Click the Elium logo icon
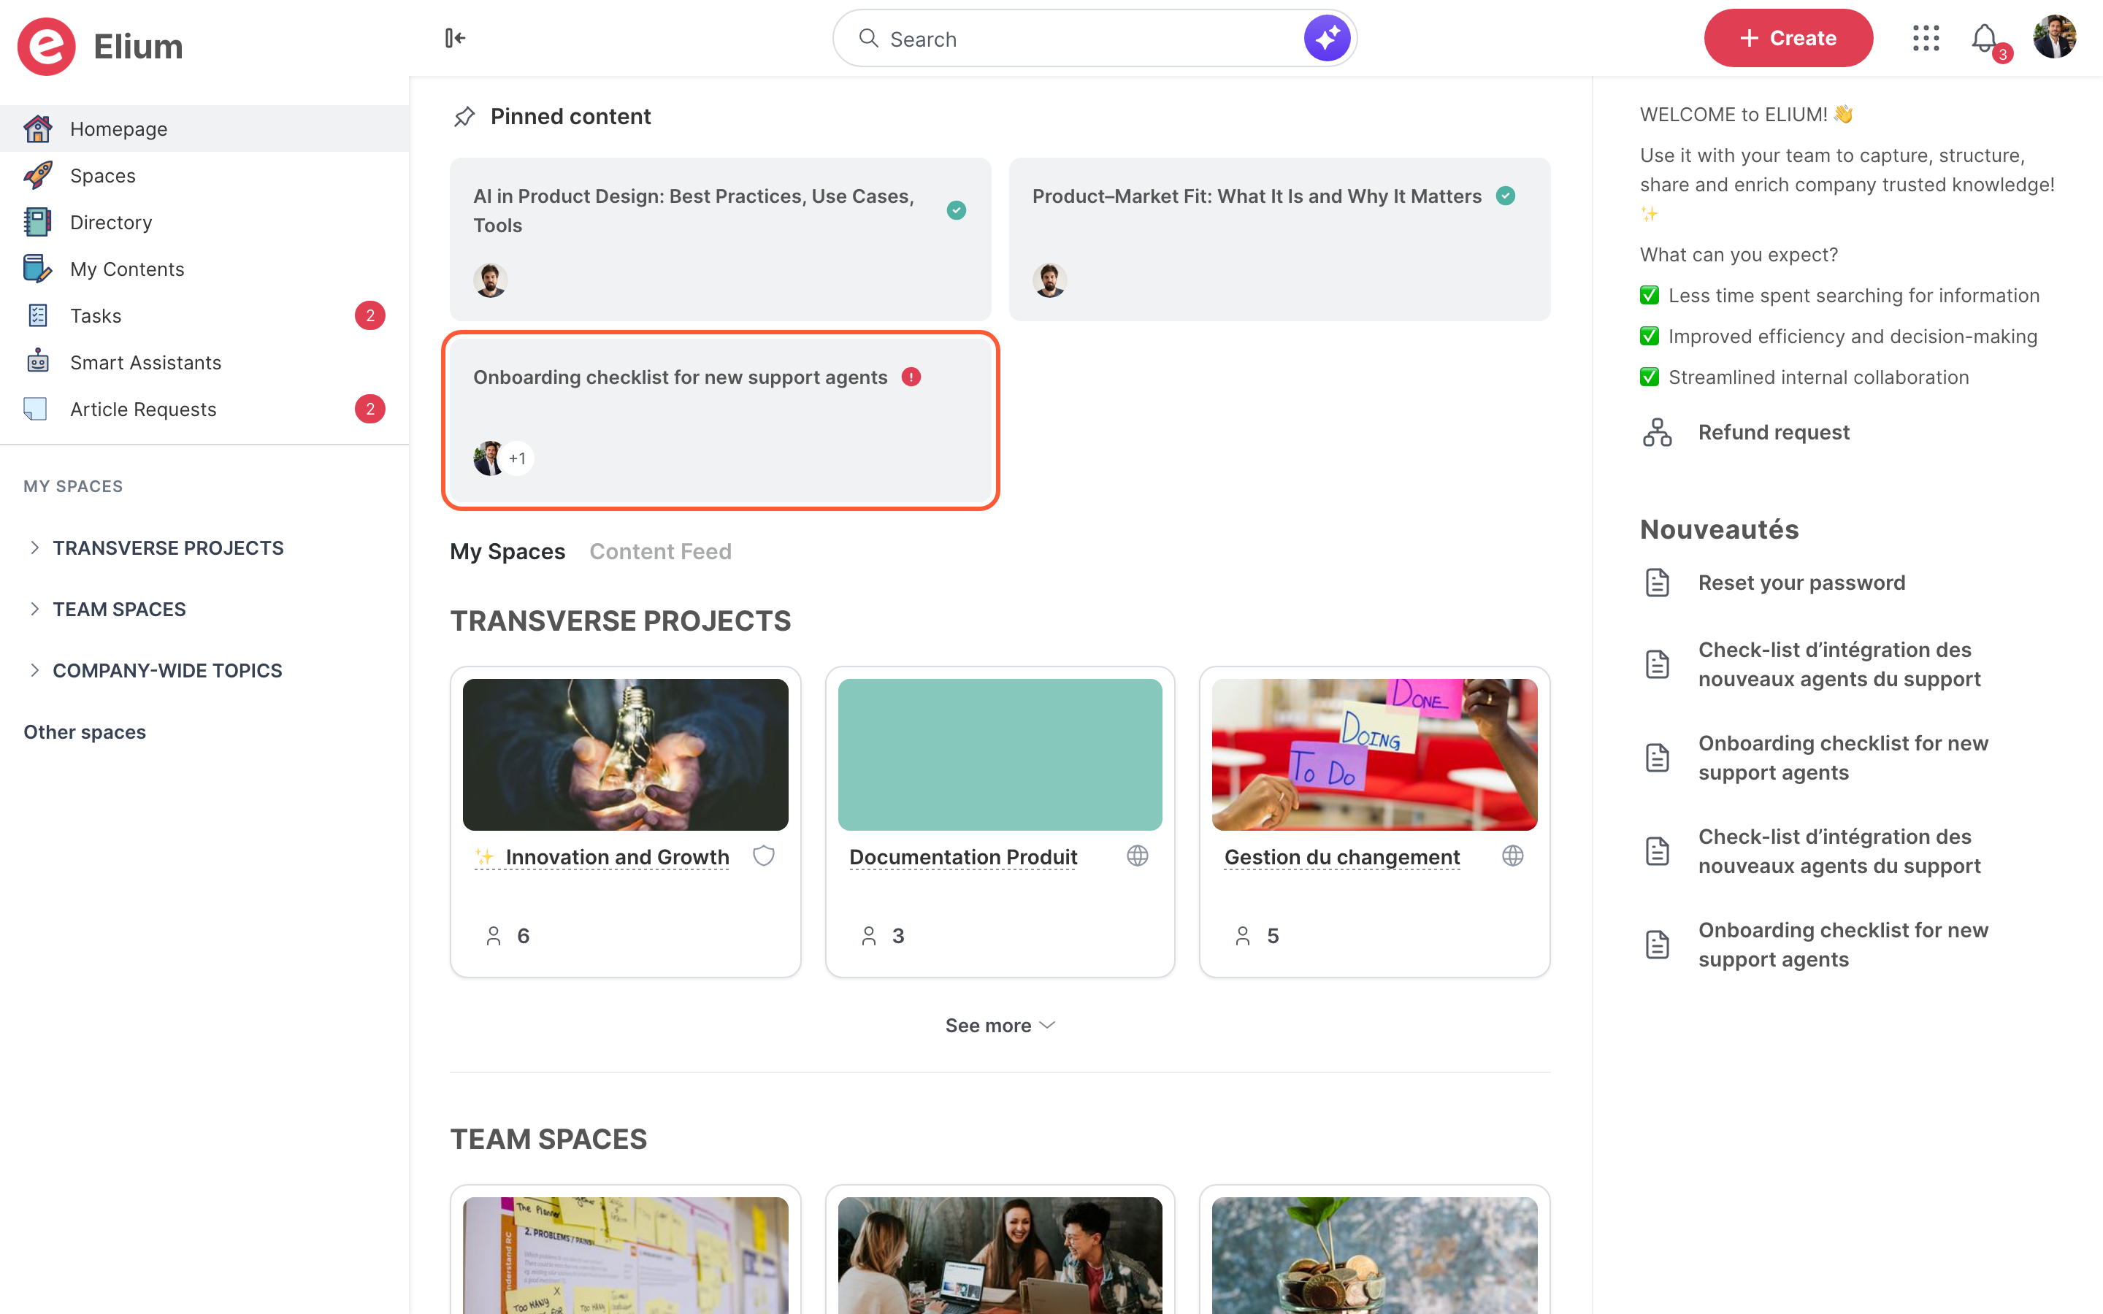Viewport: 2103px width, 1314px height. [46, 46]
